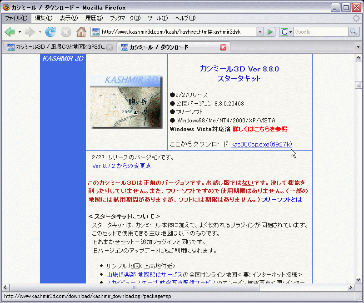Click the green Go button
Viewport: 364px width, 303px height.
point(270,32)
